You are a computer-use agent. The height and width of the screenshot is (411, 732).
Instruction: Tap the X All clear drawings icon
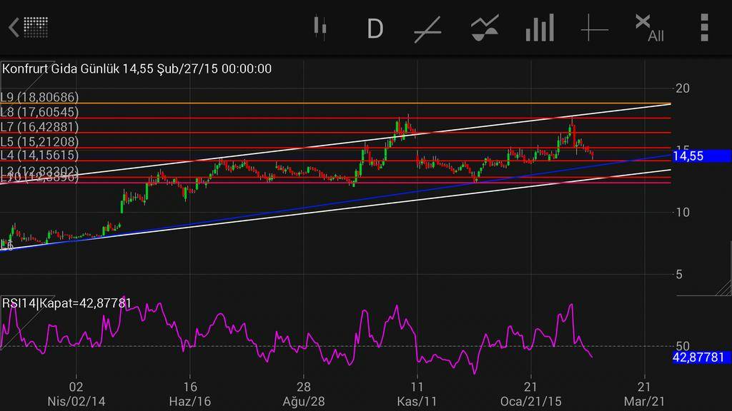[x=648, y=29]
